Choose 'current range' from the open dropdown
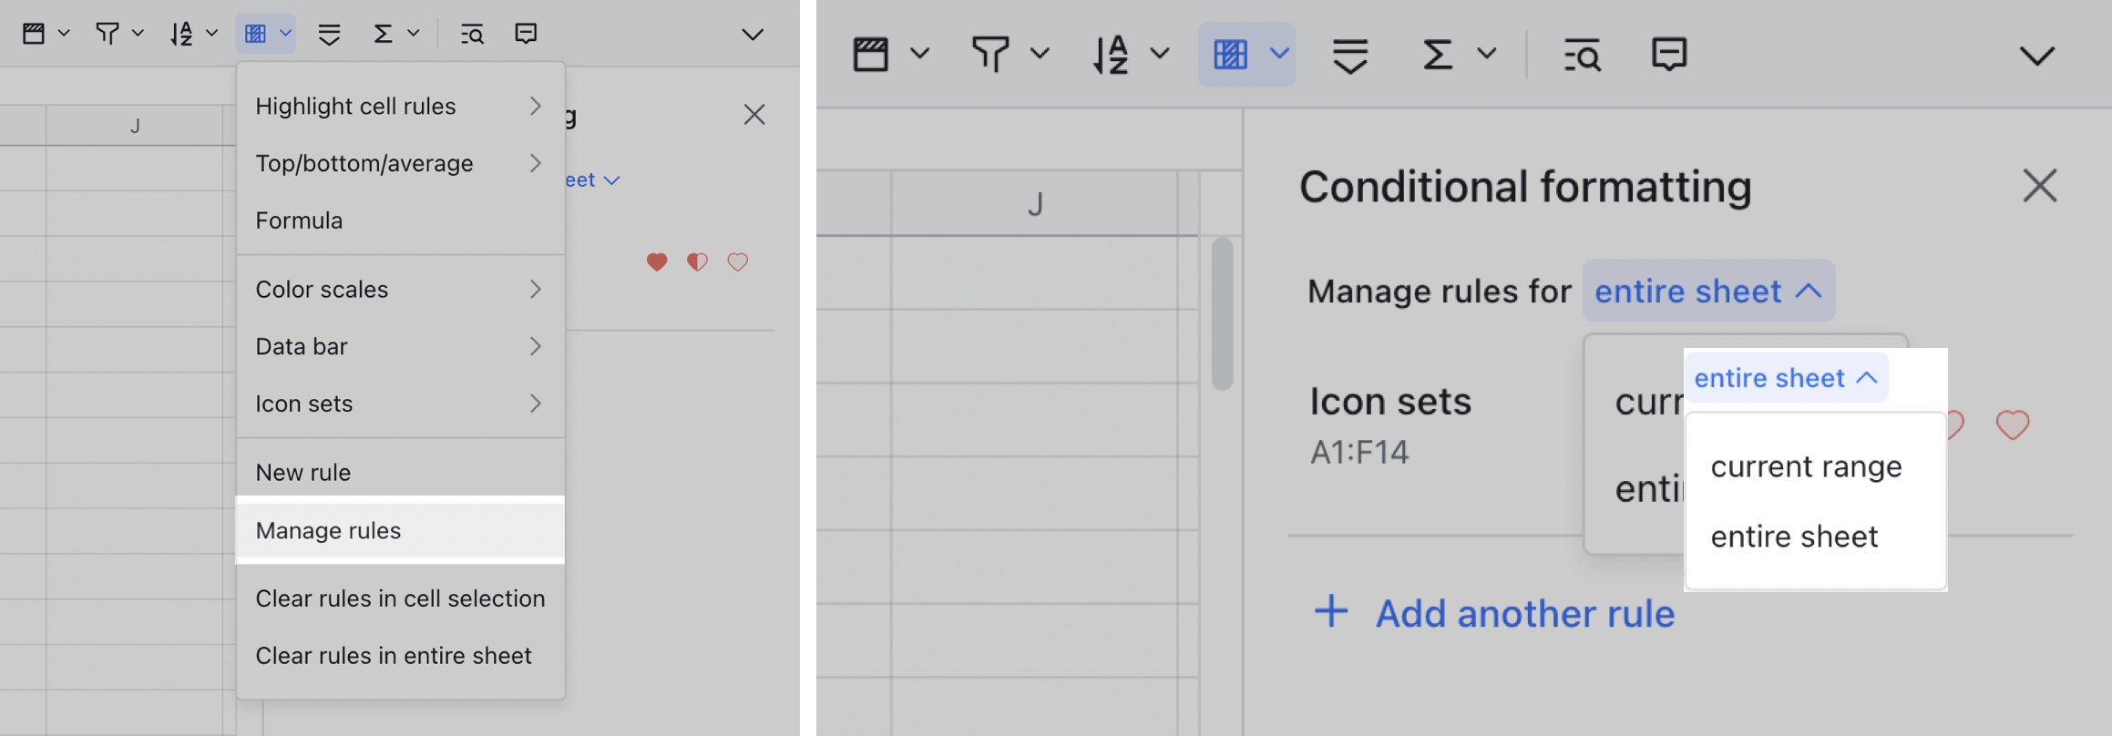Screen dimensions: 2112x736 pos(1807,465)
